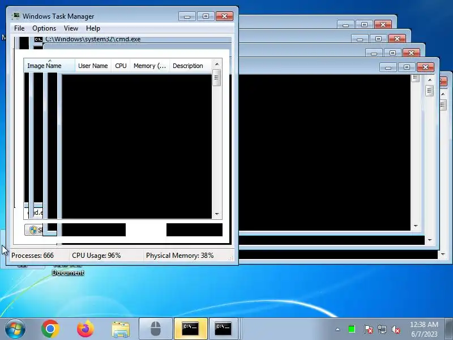Open the Action Center flag icon
Viewport: 453px width, 340px height.
pyautogui.click(x=368, y=329)
